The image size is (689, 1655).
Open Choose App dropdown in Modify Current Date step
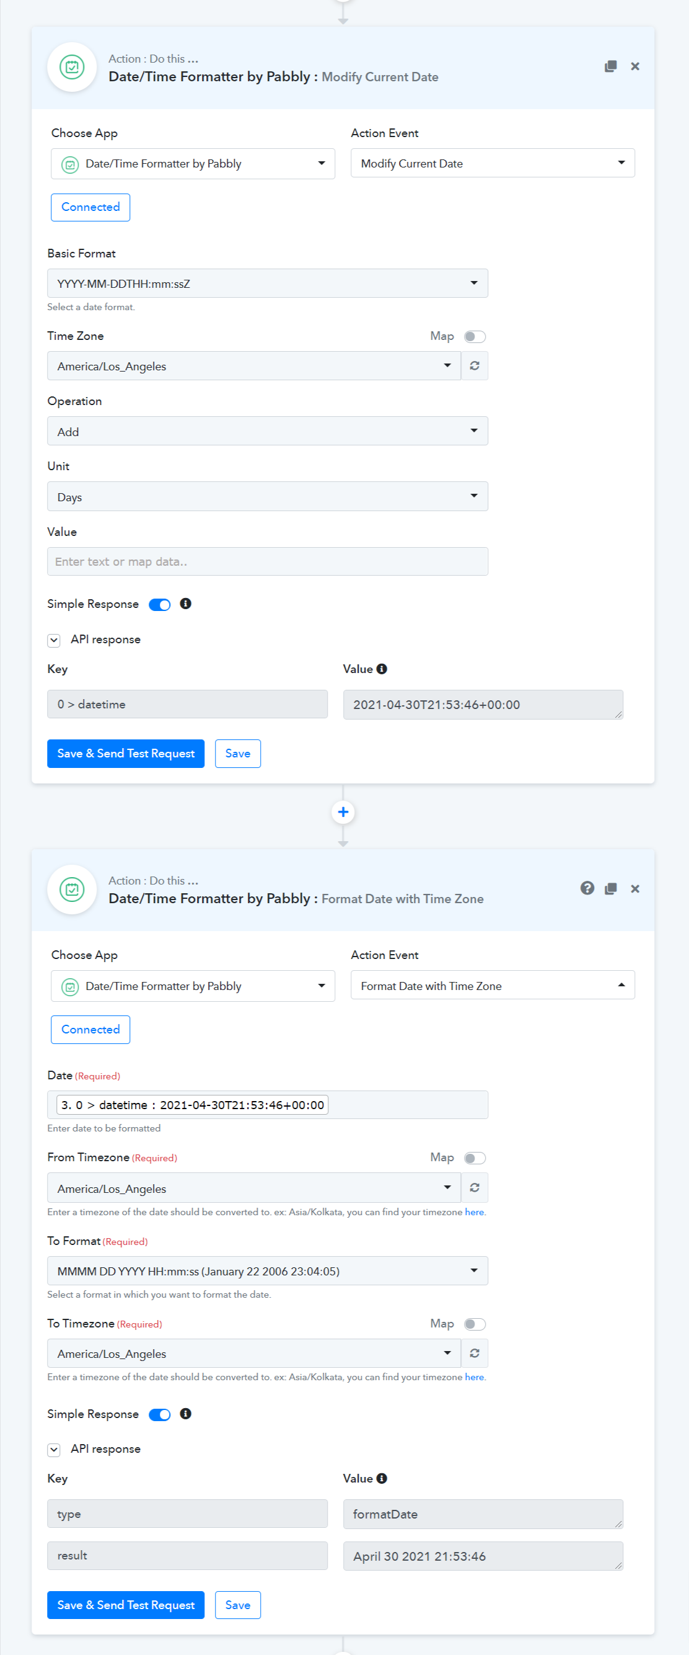click(193, 164)
